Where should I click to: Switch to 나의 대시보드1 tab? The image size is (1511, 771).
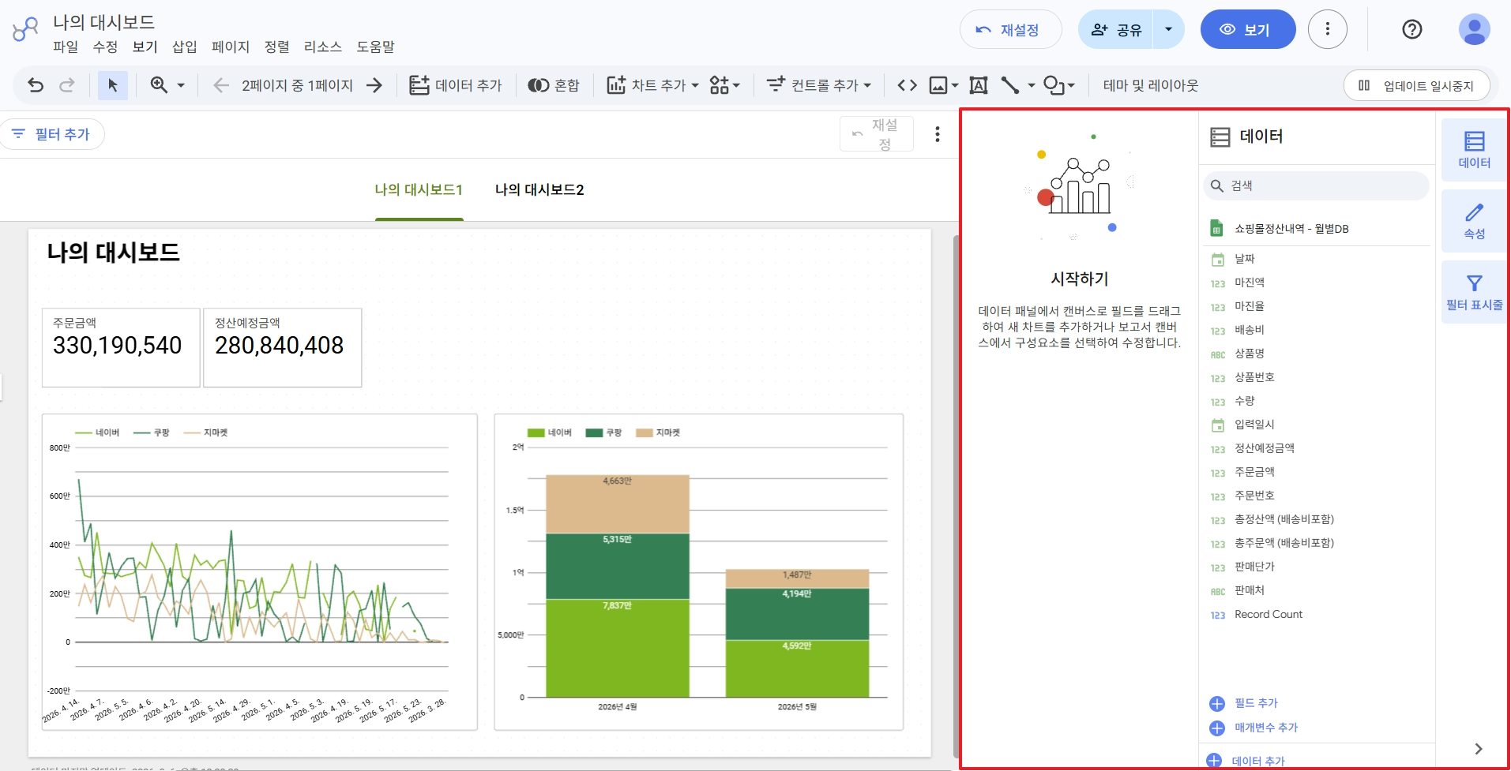tap(419, 189)
